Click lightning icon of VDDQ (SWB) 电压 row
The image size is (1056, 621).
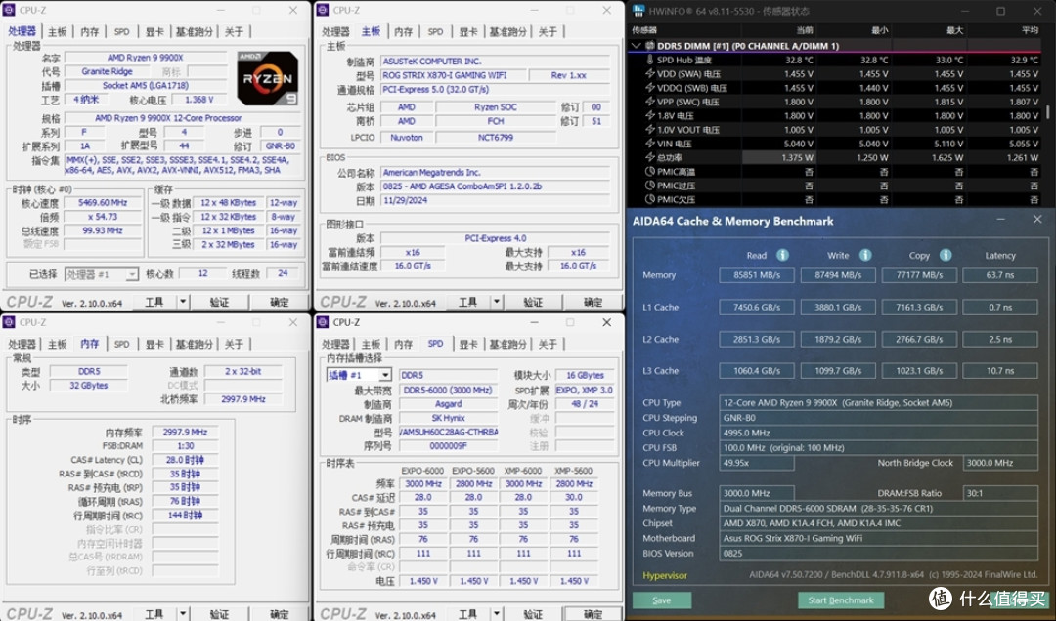tap(650, 88)
